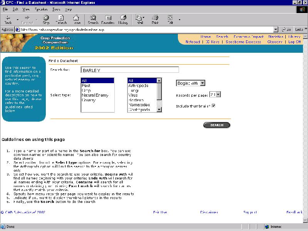This screenshot has width=308, height=231.
Task: Open the Feedback footer link
Action: pyautogui.click(x=294, y=212)
